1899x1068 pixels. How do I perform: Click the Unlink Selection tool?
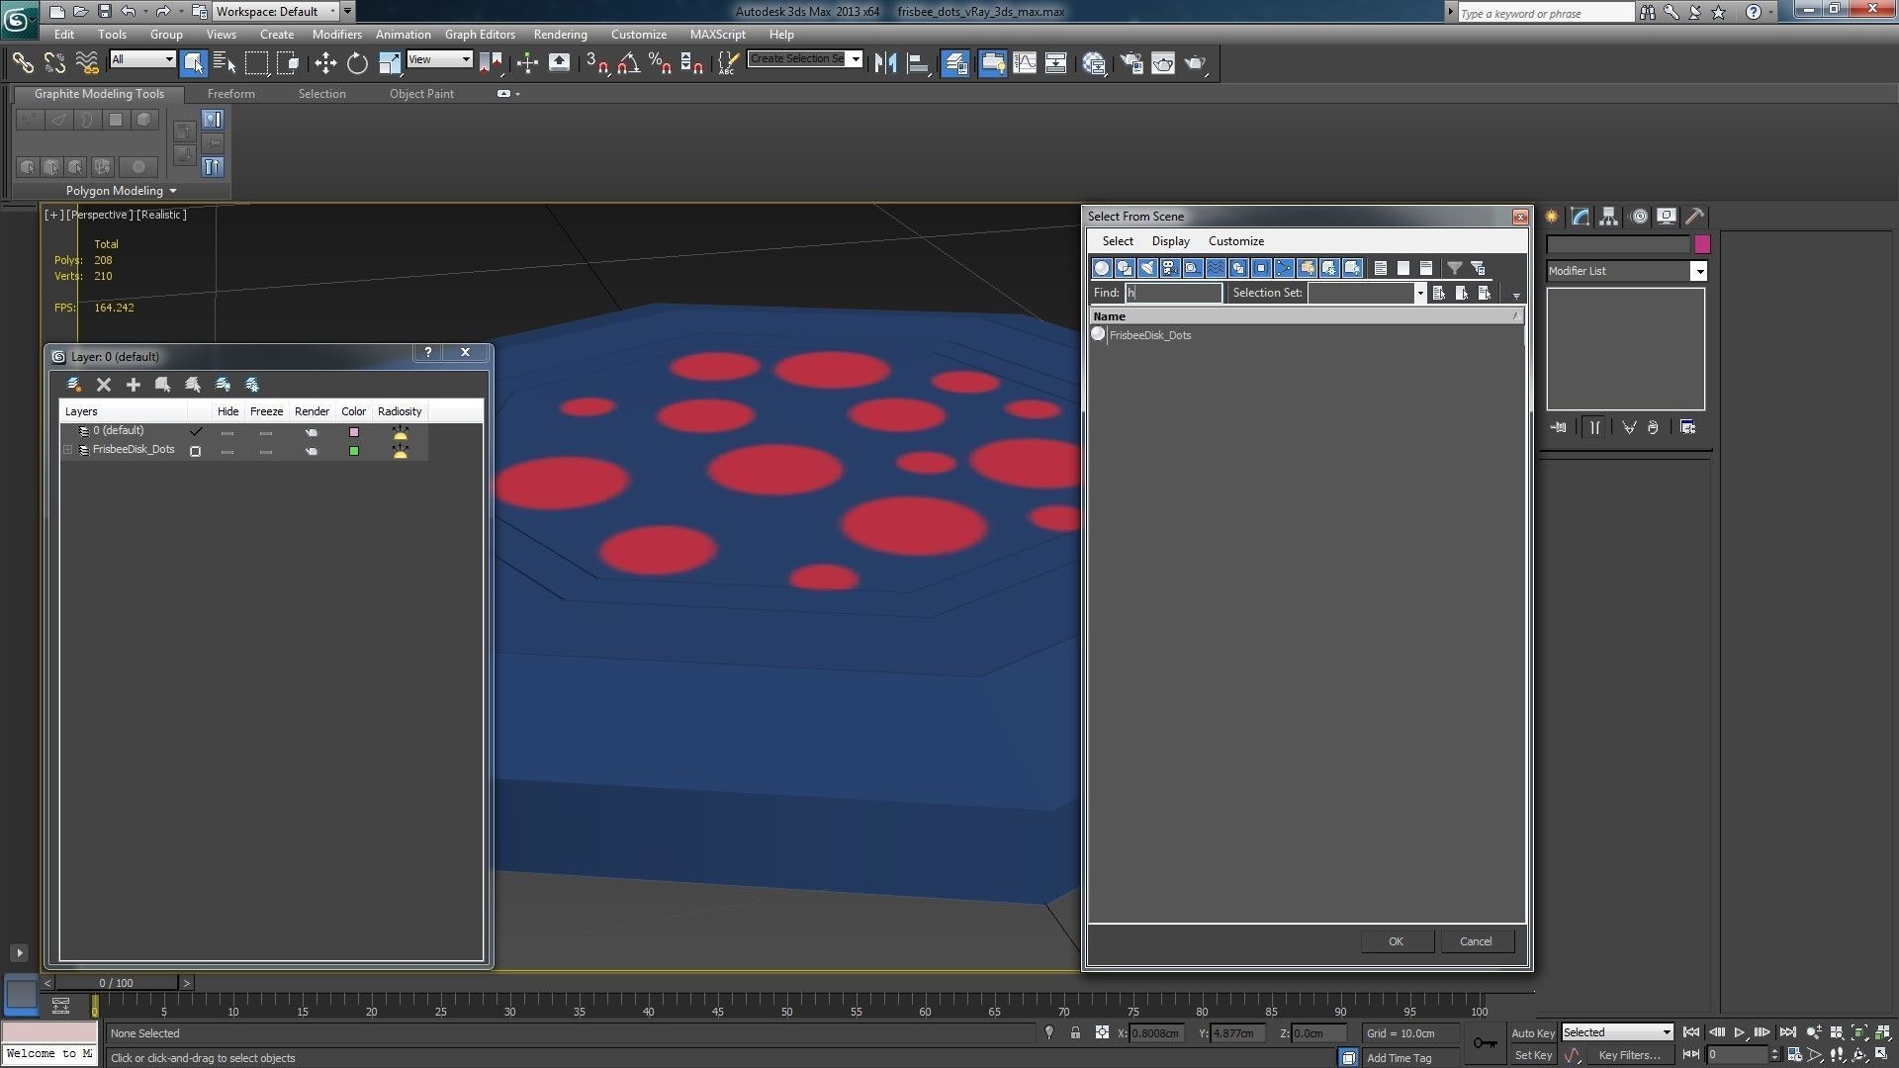pos(54,63)
